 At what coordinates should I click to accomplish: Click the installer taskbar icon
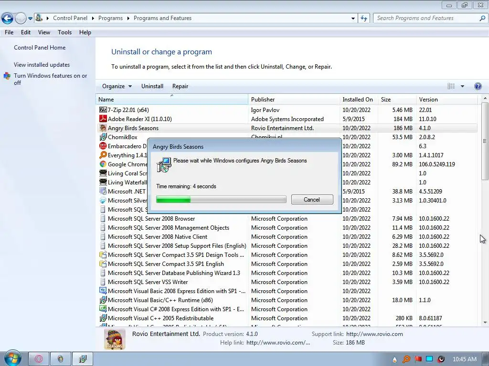(83, 359)
